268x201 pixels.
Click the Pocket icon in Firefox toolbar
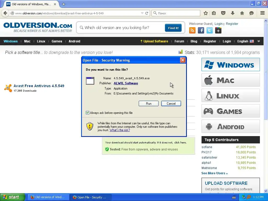[x=223, y=13]
